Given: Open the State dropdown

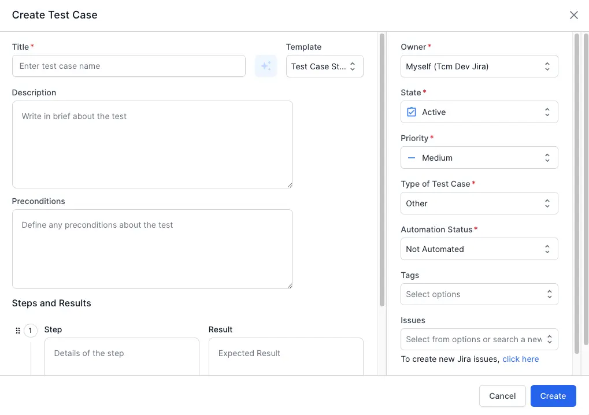Looking at the screenshot, I should pos(479,112).
